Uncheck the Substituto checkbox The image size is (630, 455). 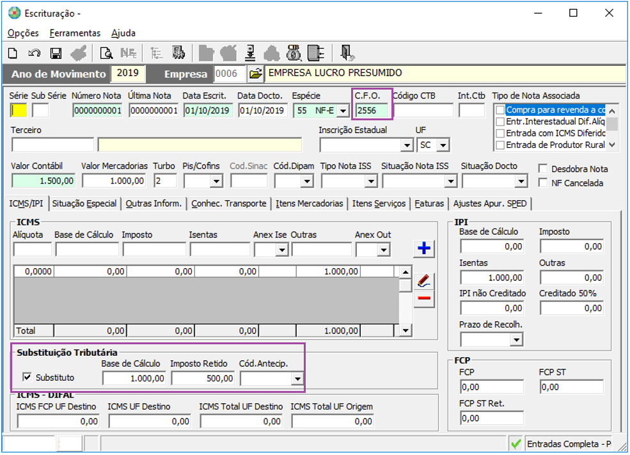pos(27,377)
